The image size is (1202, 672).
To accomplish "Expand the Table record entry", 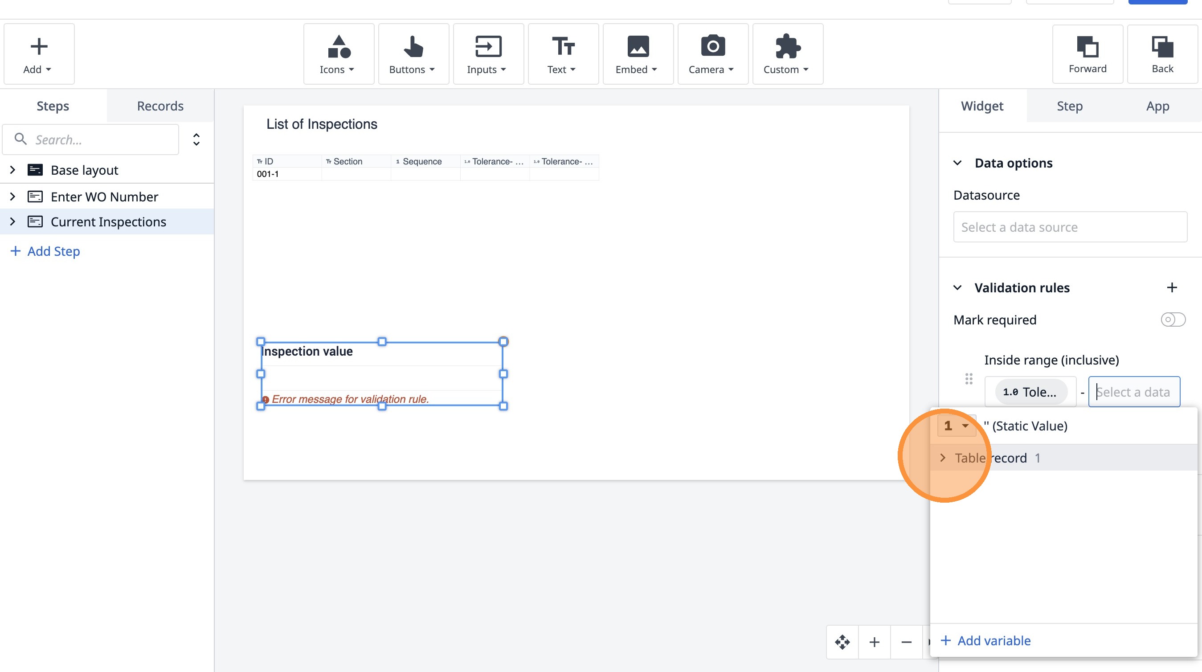I will pos(943,458).
